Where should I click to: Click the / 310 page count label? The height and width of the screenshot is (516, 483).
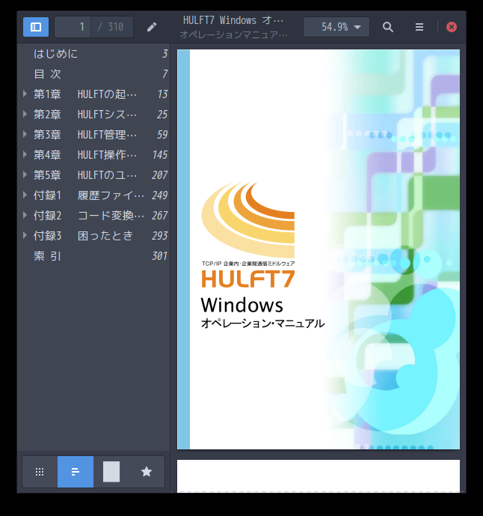pos(111,27)
